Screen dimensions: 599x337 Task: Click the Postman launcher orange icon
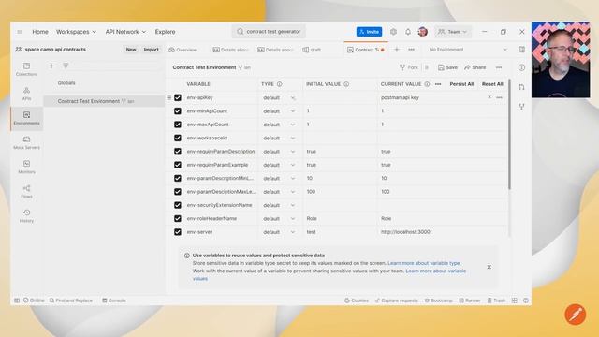pos(576,315)
